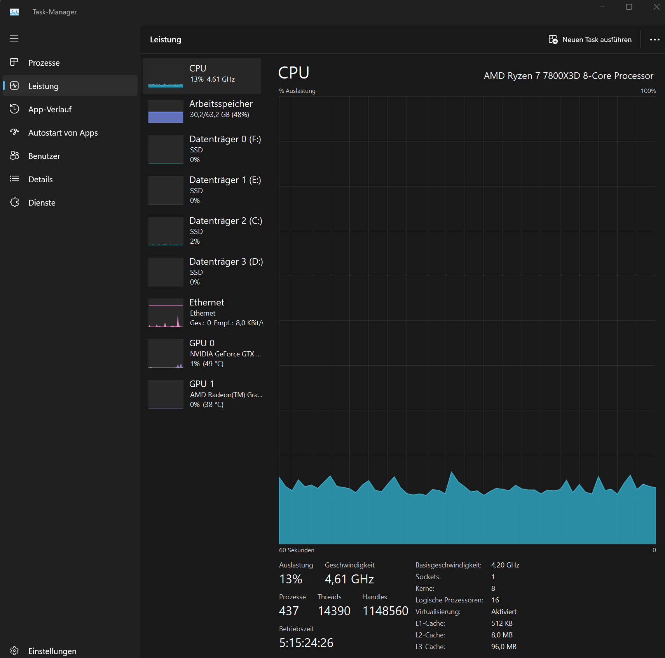Click the Logische Prozessoren value 16
The height and width of the screenshot is (658, 665).
pos(495,600)
